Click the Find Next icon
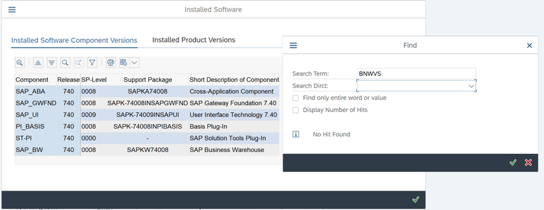Viewport: 544px width, 210px height. [78, 63]
